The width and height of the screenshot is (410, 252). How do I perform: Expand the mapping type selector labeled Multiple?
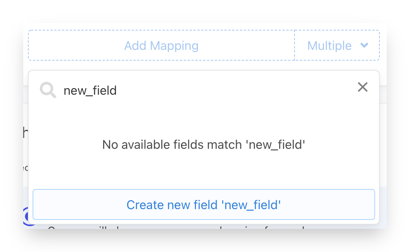[x=337, y=46]
